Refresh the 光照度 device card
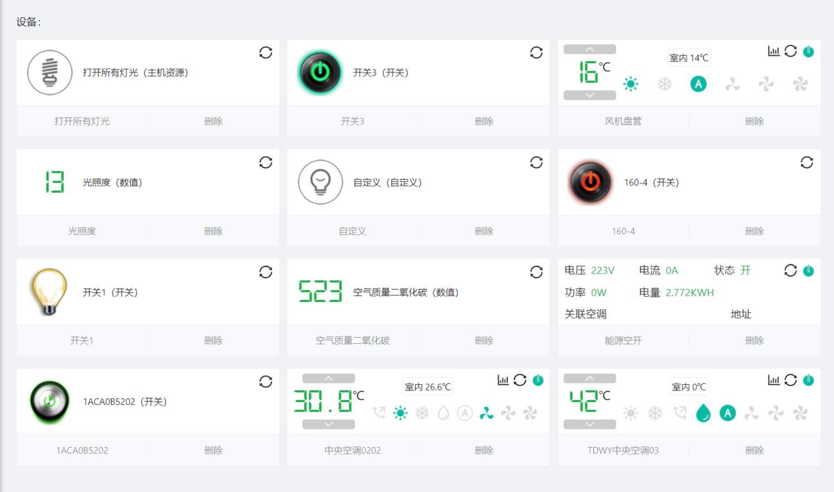This screenshot has width=834, height=492. (266, 162)
